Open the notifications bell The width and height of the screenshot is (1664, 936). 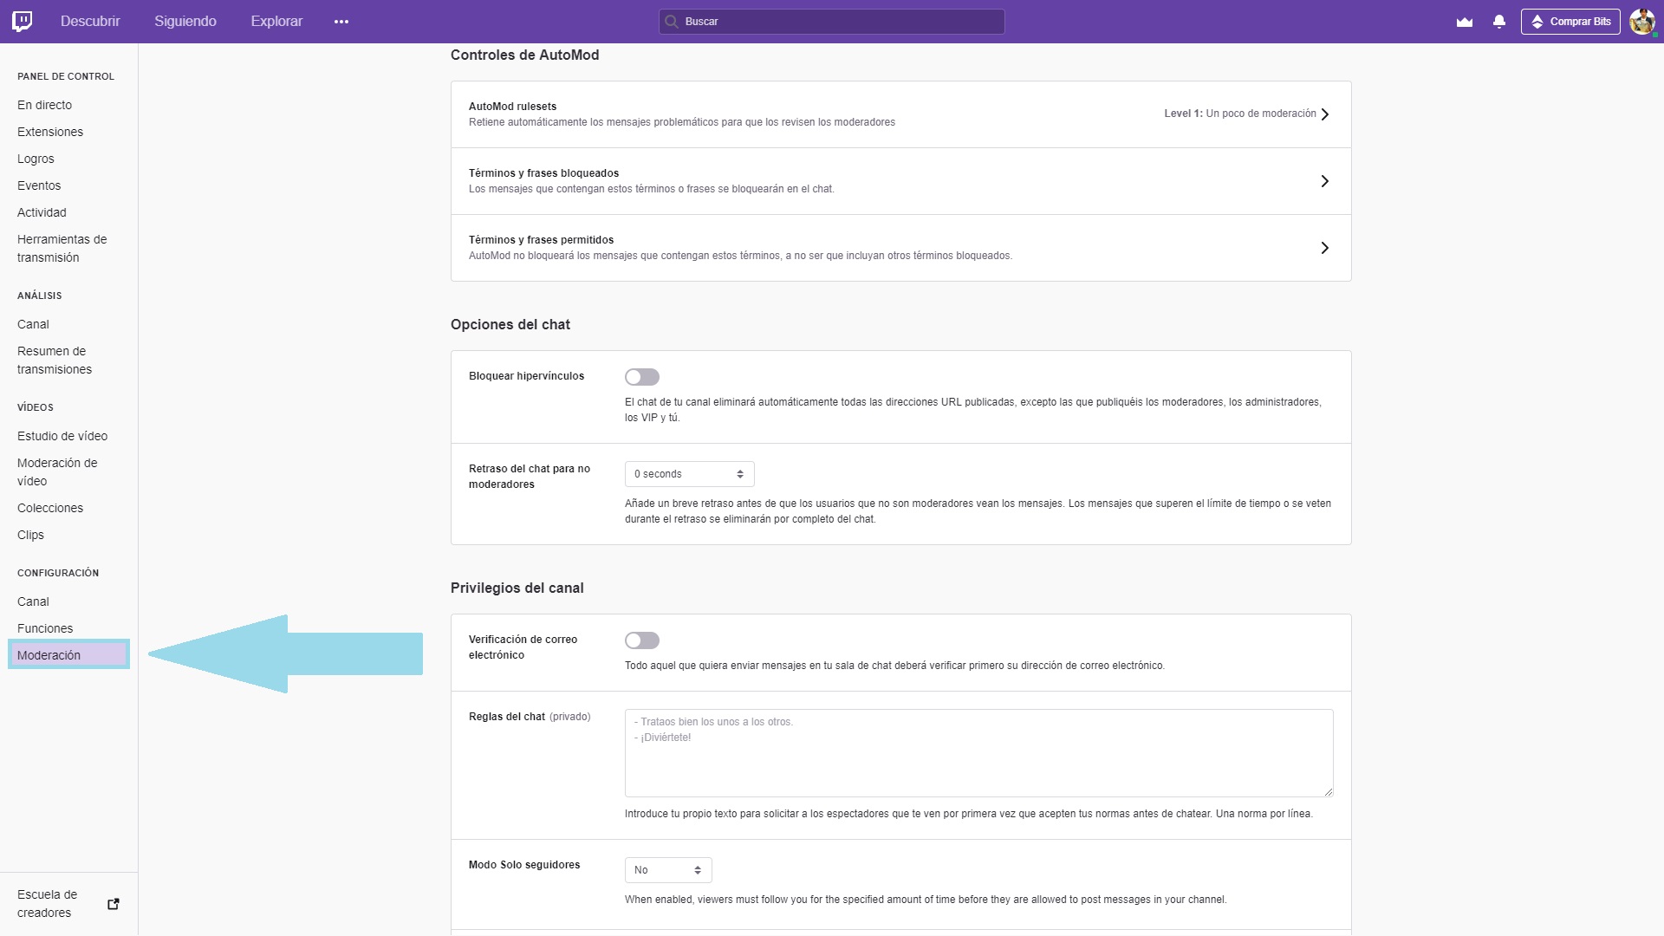pos(1499,22)
